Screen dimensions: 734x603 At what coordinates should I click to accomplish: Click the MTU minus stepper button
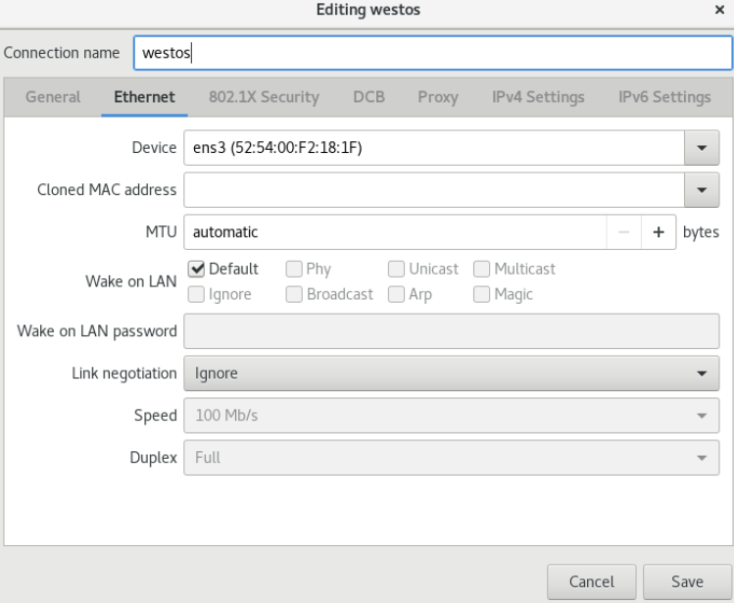point(623,232)
